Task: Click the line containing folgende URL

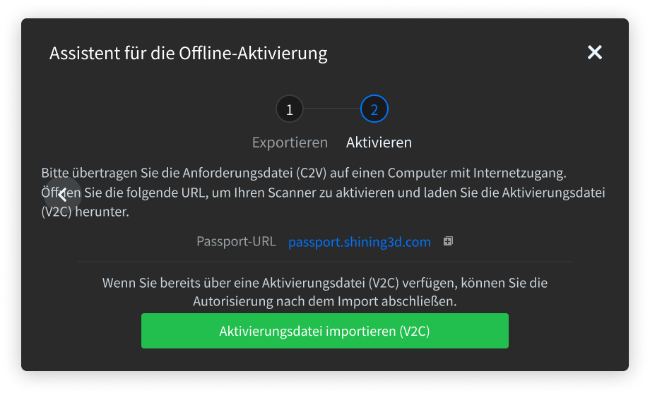Action: coord(323,193)
